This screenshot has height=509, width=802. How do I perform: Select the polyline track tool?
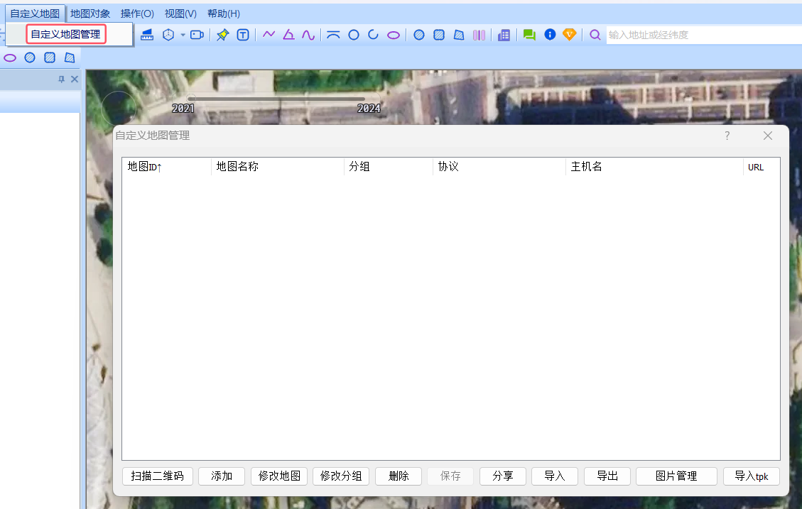coord(269,34)
